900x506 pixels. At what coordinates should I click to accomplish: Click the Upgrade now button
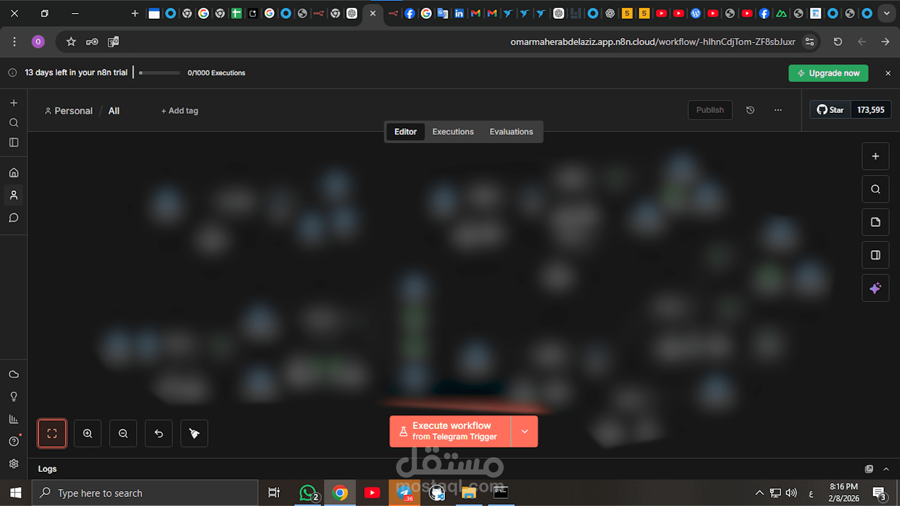tap(828, 73)
